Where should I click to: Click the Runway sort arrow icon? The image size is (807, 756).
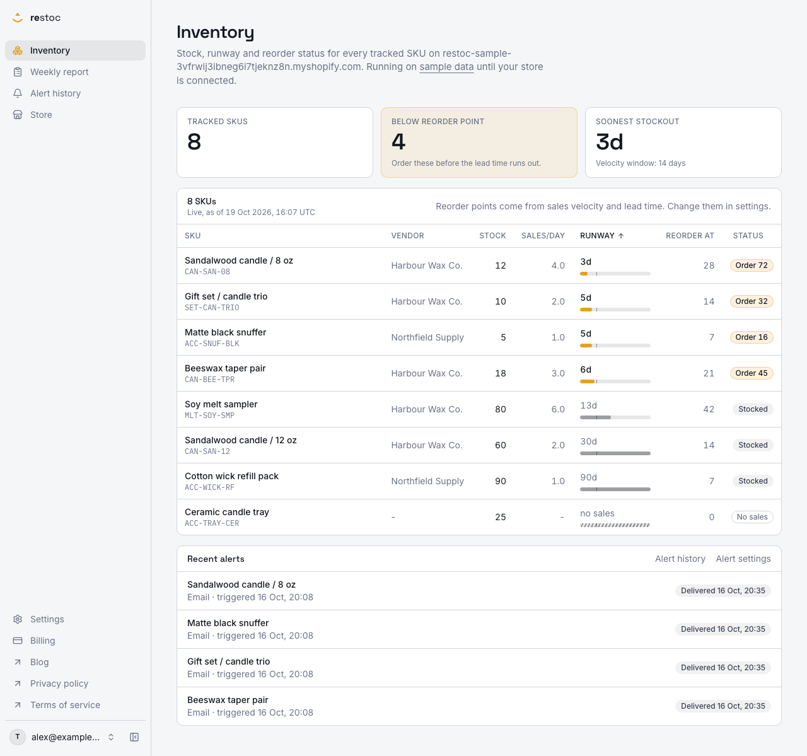[621, 236]
